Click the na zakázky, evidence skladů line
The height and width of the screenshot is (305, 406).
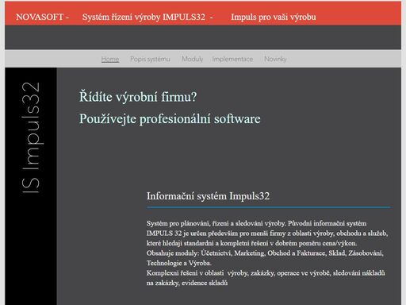(187, 283)
